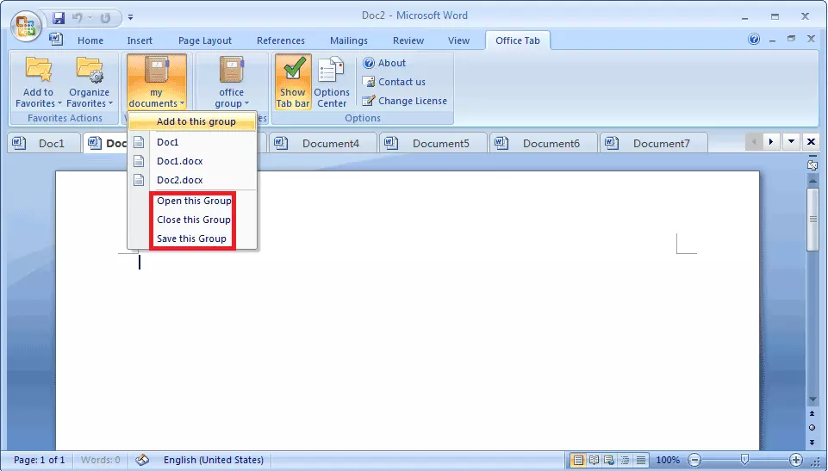Select the Mailings tab
Viewport: 828px width, 471px height.
349,40
